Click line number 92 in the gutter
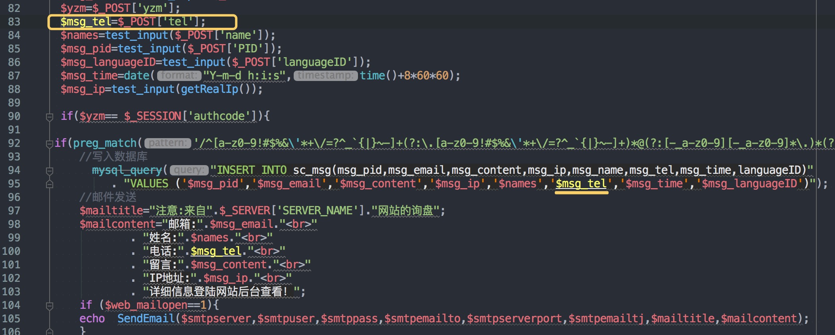Image resolution: width=835 pixels, height=335 pixels. pos(14,143)
